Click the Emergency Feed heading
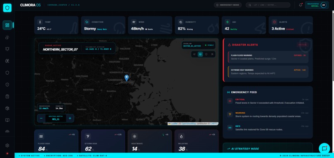This screenshot has height=158, width=334. click(244, 92)
